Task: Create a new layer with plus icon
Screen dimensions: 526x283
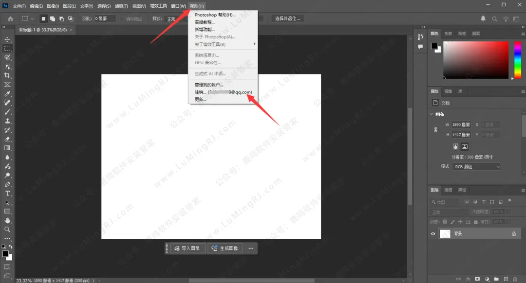Action: click(506, 279)
